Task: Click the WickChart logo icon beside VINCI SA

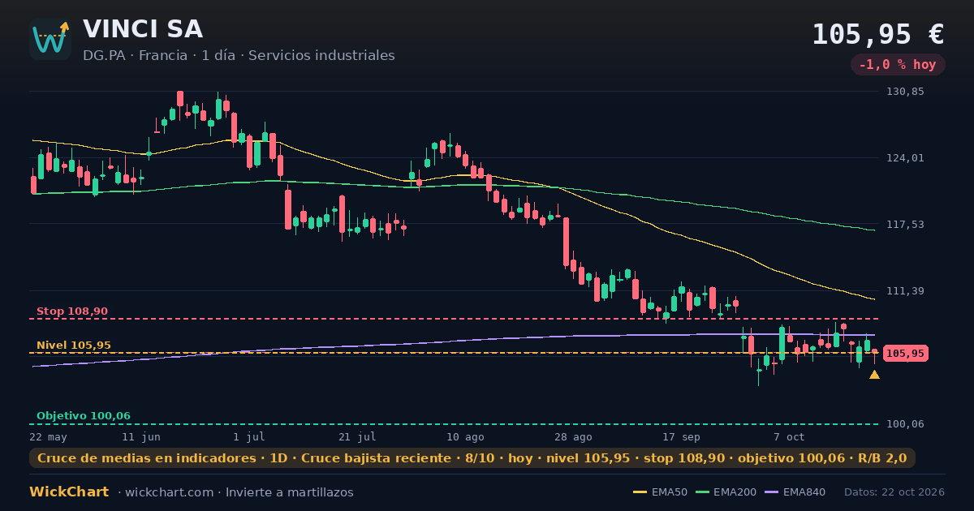Action: pyautogui.click(x=50, y=39)
